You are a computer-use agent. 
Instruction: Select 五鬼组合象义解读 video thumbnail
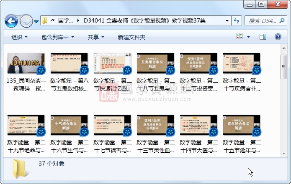(x=155, y=63)
